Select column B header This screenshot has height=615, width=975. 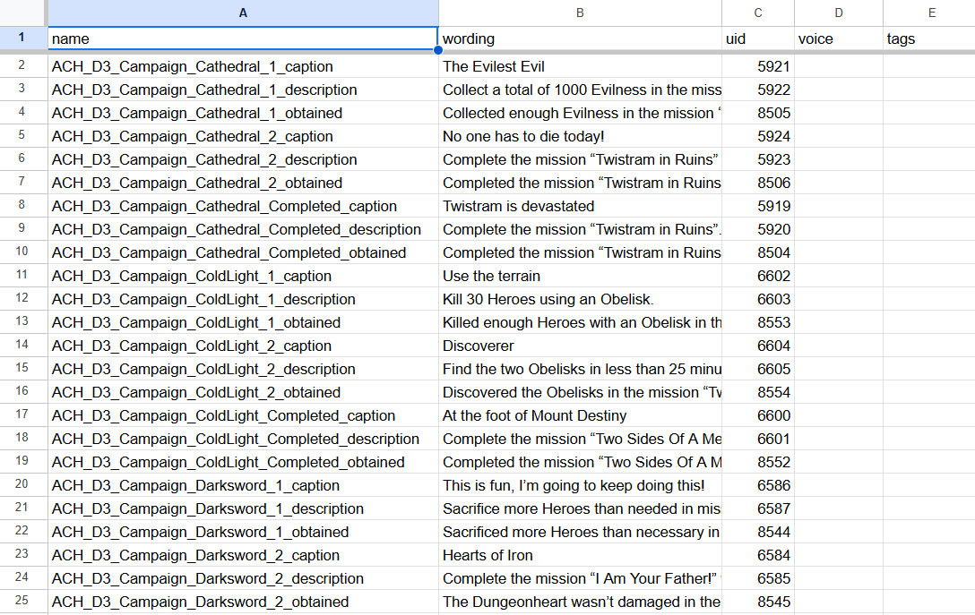(580, 13)
